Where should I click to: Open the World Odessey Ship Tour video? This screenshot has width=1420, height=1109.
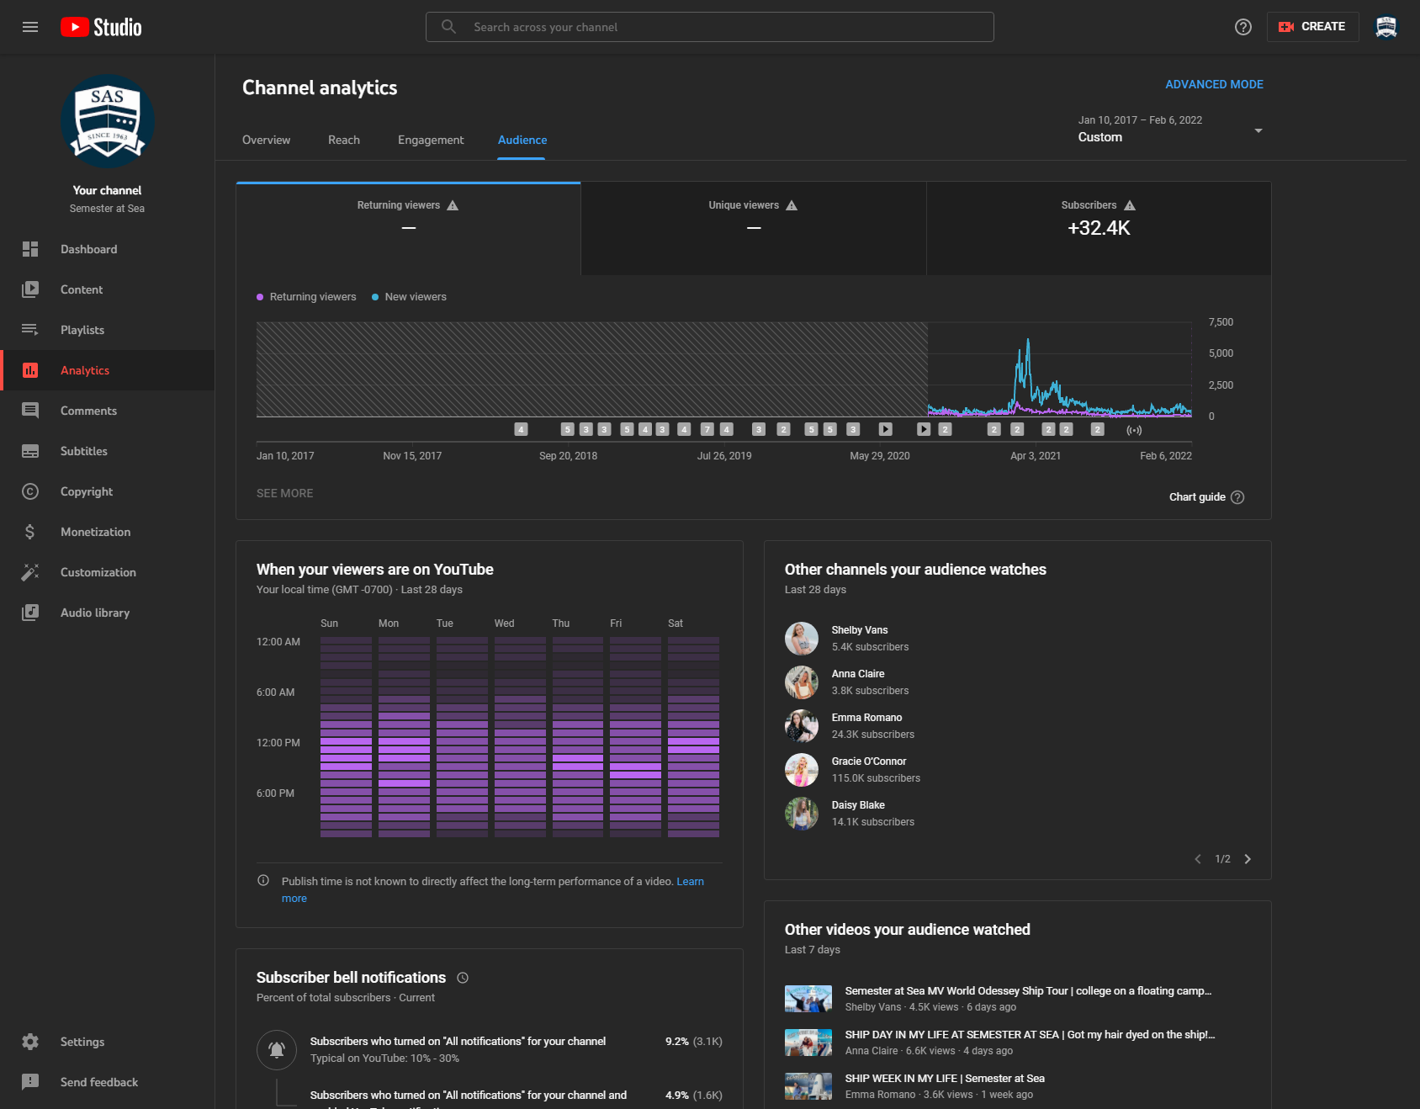pyautogui.click(x=1028, y=991)
